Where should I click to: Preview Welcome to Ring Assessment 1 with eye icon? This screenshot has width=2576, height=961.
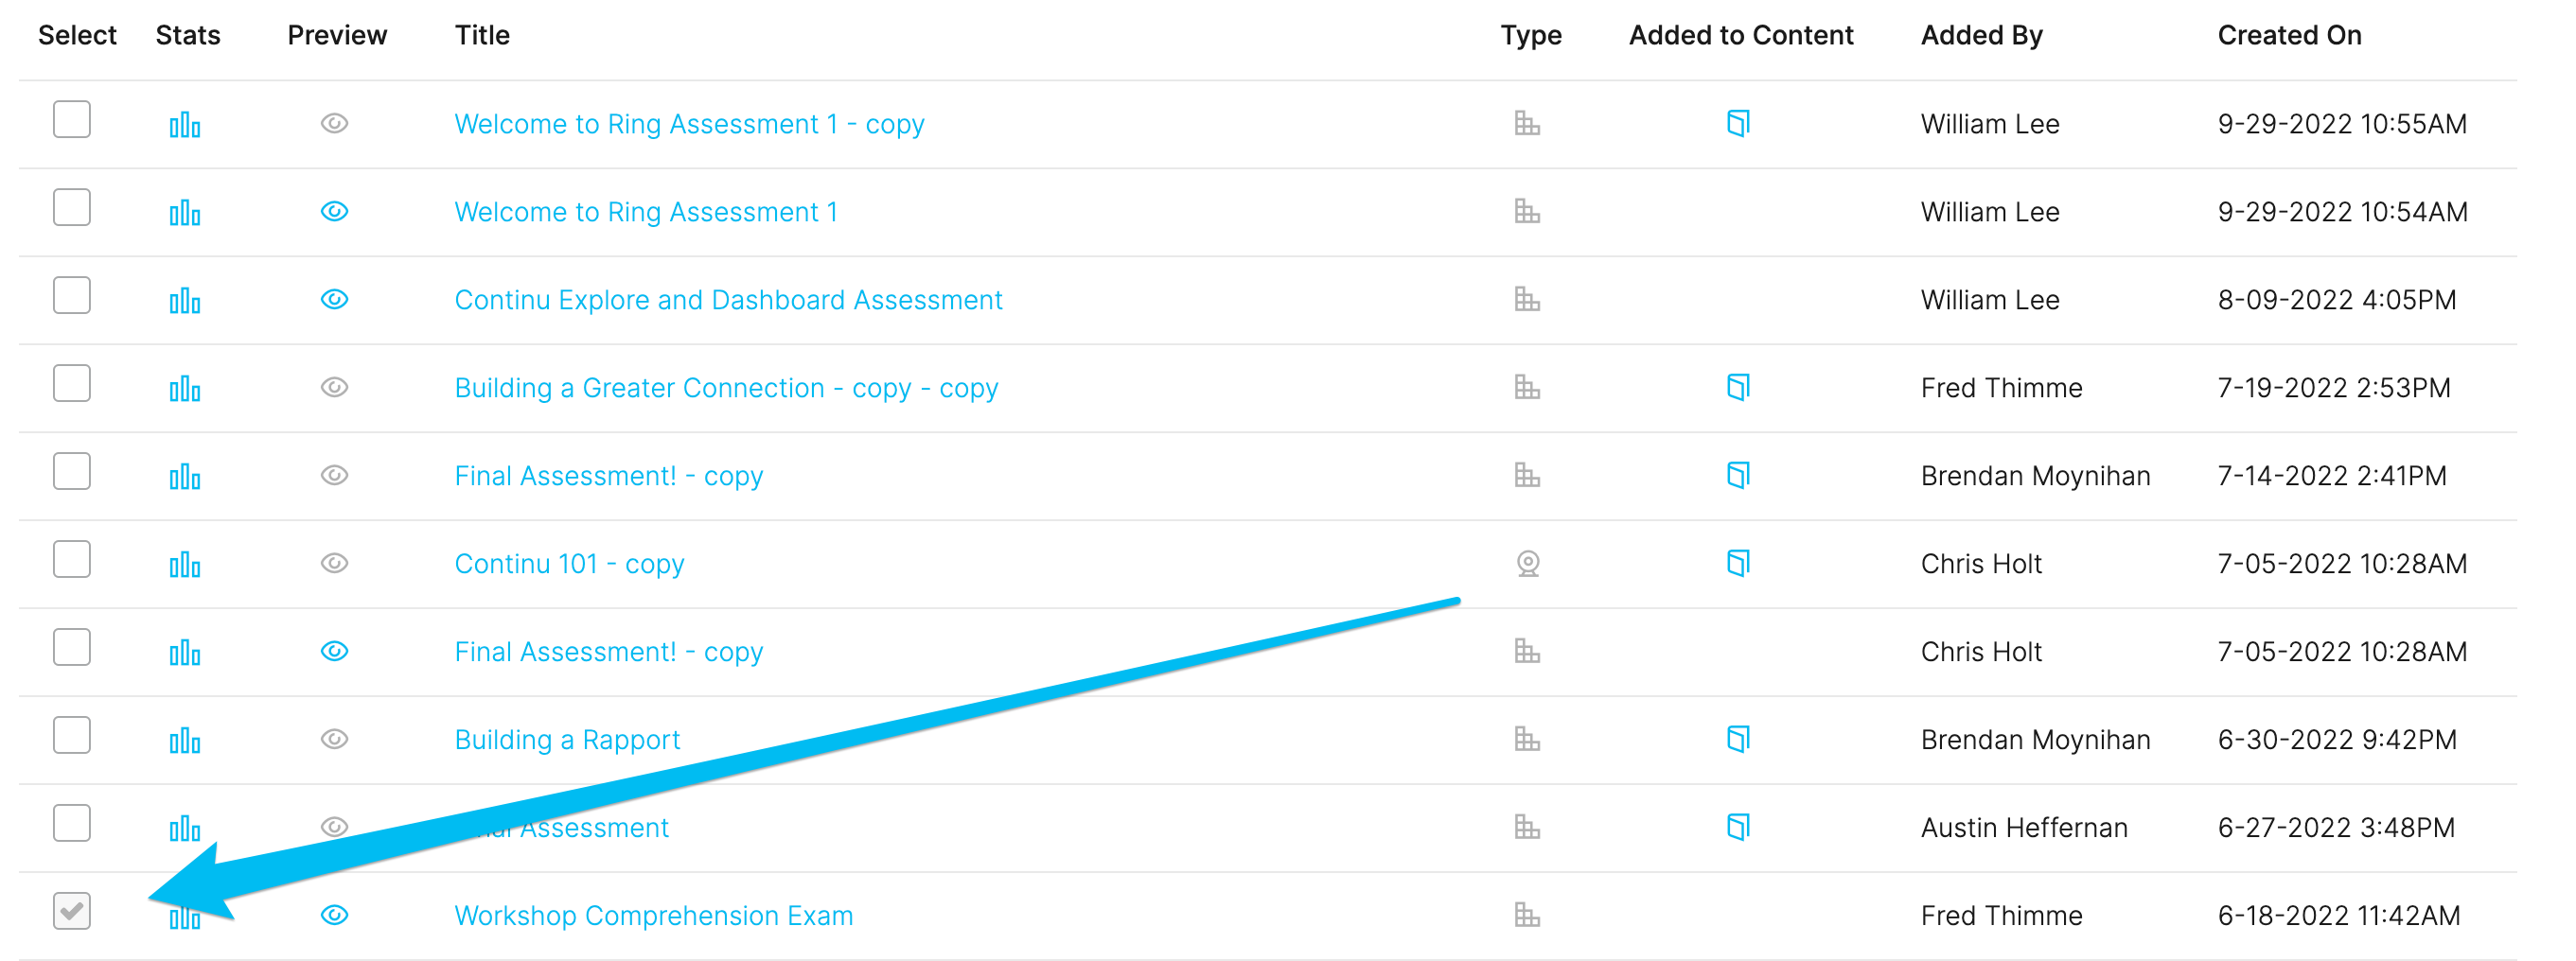click(334, 212)
